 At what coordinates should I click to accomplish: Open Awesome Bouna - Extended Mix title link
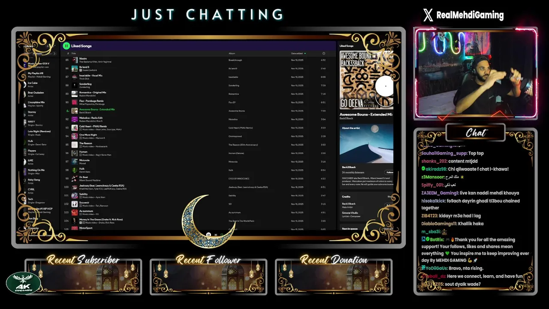[x=366, y=115]
